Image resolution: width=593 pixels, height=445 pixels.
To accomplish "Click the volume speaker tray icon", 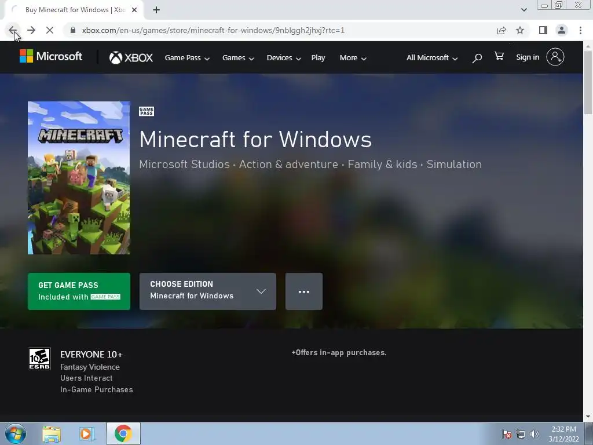I will click(535, 434).
